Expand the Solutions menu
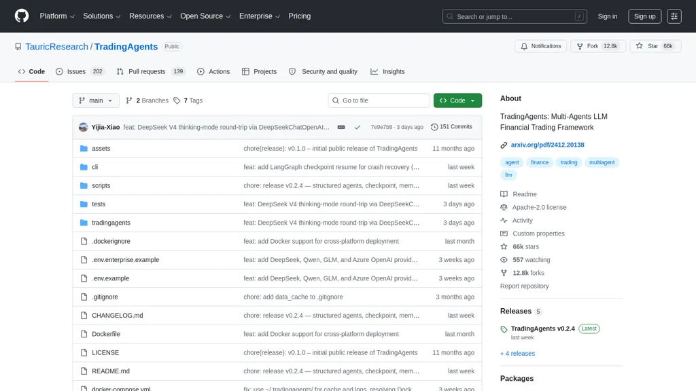The width and height of the screenshot is (696, 391). [x=102, y=16]
